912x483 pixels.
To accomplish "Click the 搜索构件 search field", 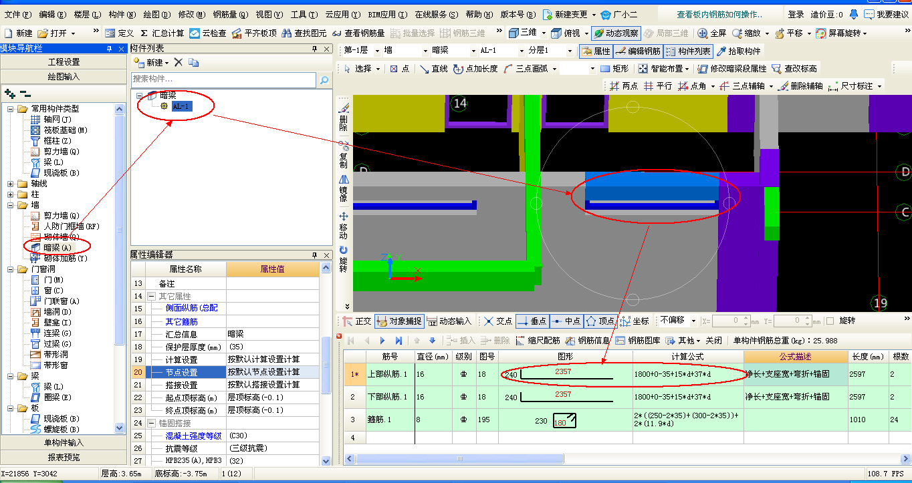I will (x=223, y=79).
